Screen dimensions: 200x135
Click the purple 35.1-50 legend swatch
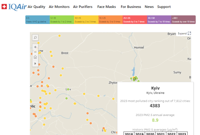point(159,20)
